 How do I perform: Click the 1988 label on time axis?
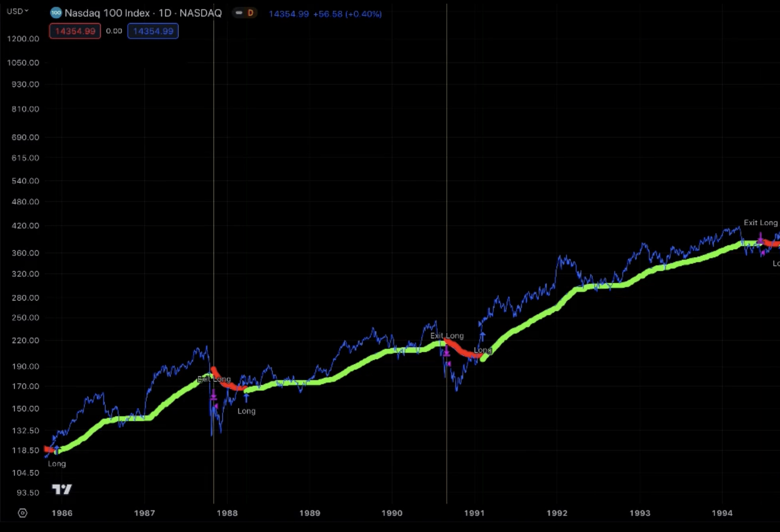[227, 513]
